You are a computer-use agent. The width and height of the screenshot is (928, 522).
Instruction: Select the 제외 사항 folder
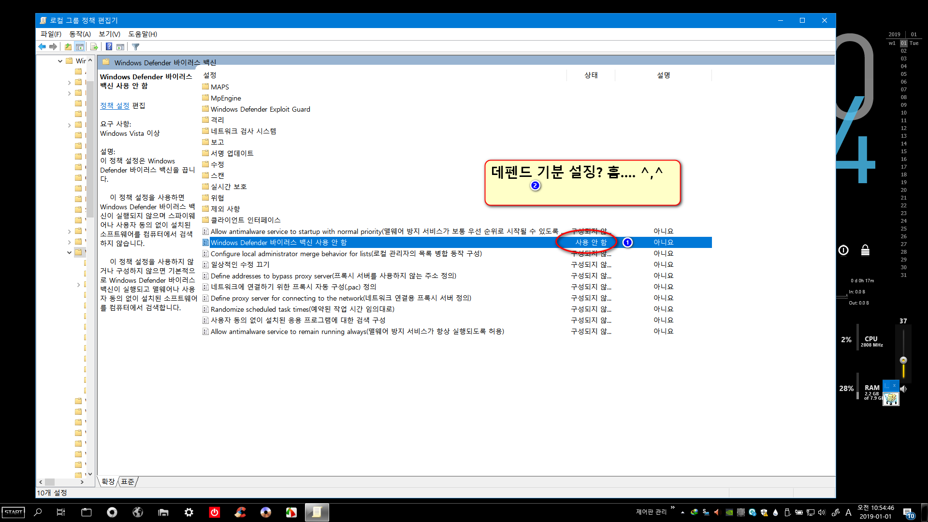point(221,209)
